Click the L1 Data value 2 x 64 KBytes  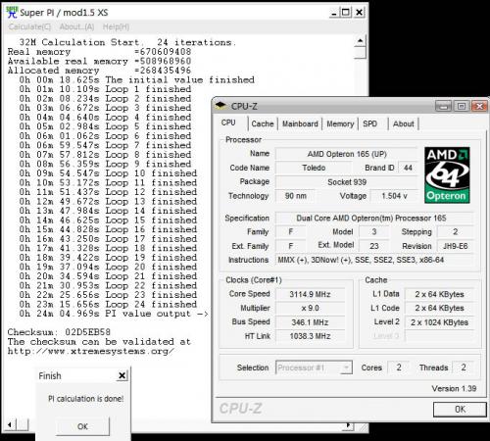(x=439, y=294)
